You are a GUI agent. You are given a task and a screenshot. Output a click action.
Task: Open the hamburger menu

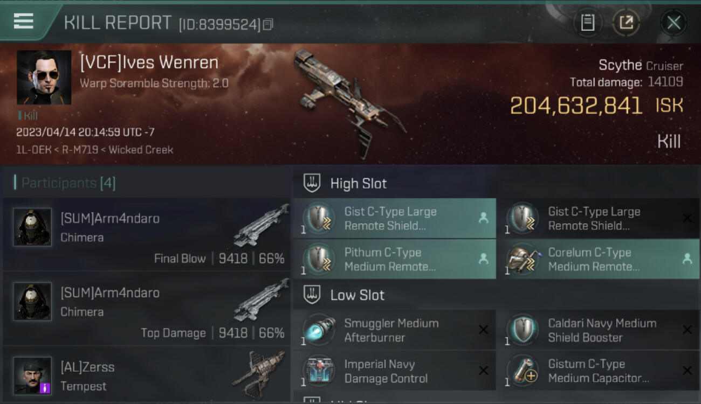tap(24, 21)
